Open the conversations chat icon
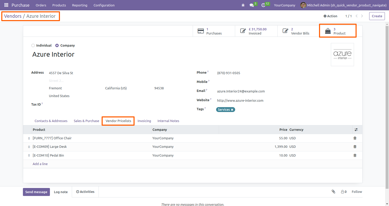 (252, 5)
